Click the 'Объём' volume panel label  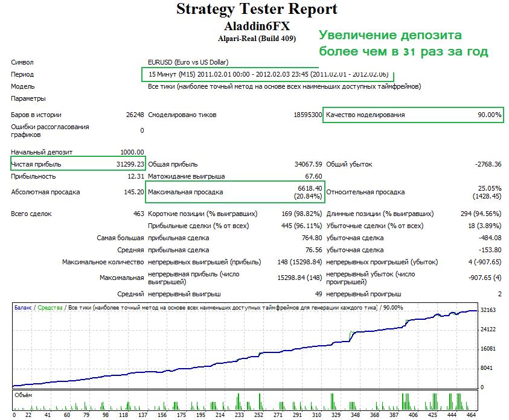(23, 395)
